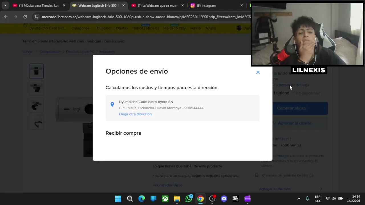Image resolution: width=365 pixels, height=205 pixels.
Task: Open the volume speaker tray icon
Action: click(334, 199)
